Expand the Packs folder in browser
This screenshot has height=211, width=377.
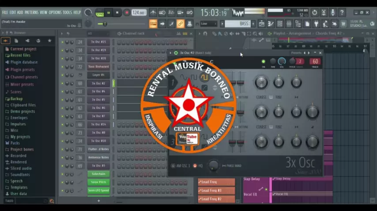[x=15, y=143]
